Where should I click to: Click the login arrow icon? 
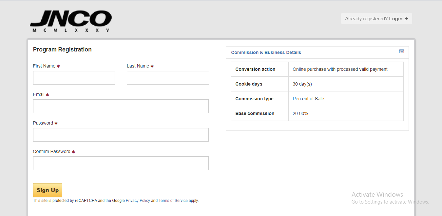click(x=406, y=19)
